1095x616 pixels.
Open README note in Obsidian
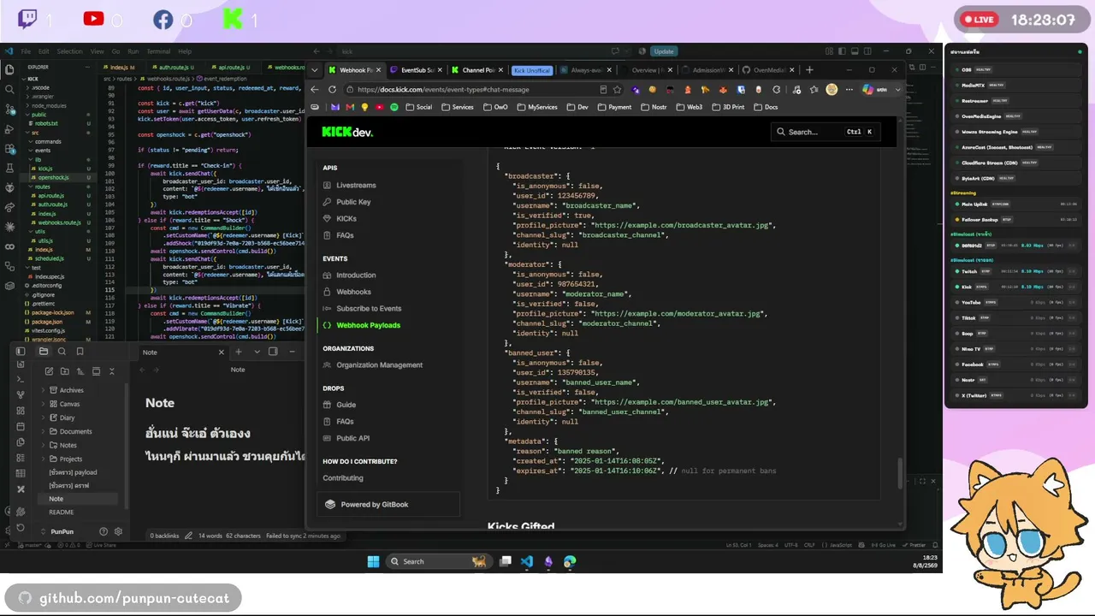[x=62, y=512]
